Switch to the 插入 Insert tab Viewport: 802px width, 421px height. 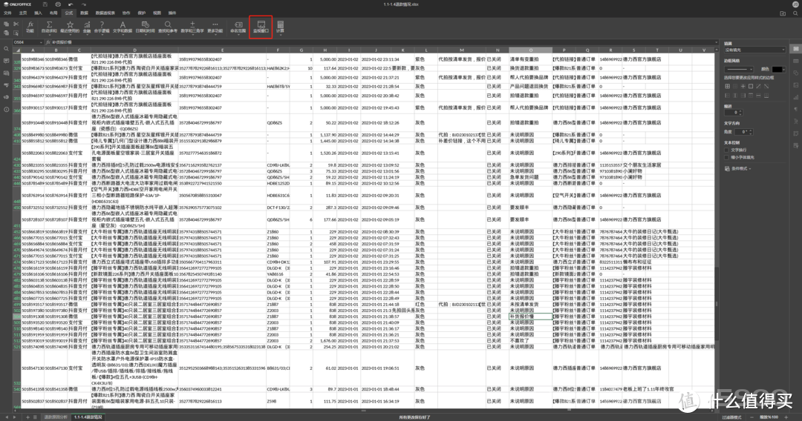click(39, 13)
